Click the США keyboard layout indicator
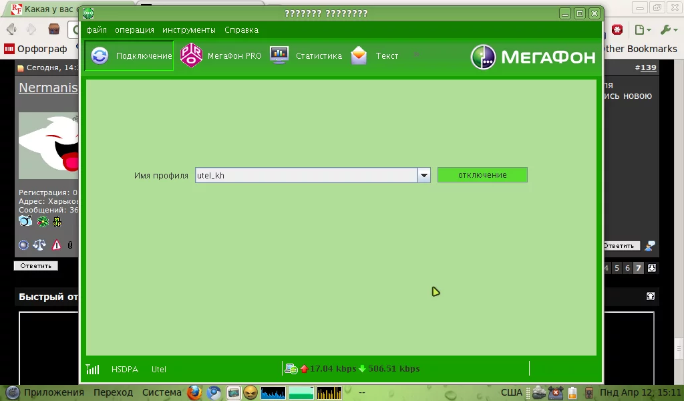 511,392
